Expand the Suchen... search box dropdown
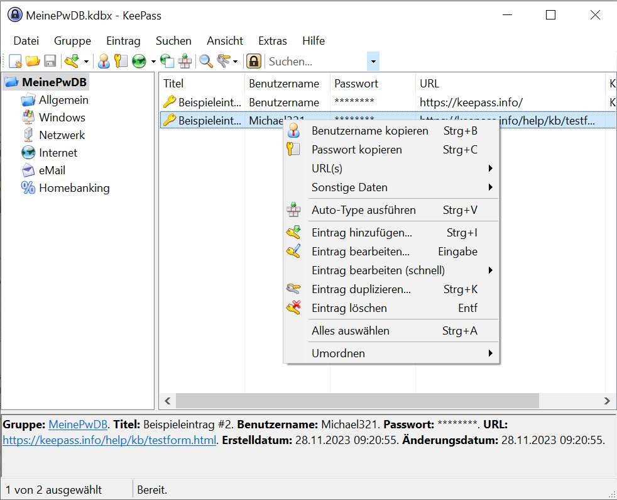617x500 pixels. (x=373, y=62)
